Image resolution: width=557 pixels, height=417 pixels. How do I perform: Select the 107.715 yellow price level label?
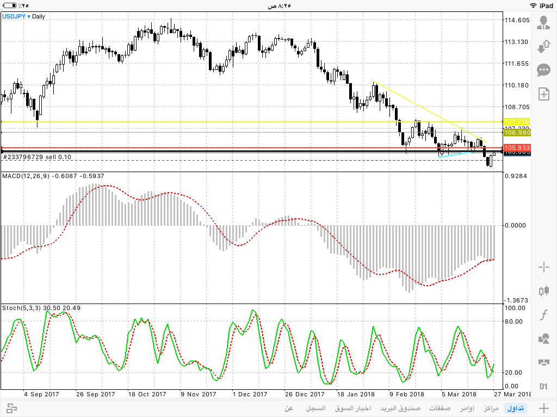517,122
